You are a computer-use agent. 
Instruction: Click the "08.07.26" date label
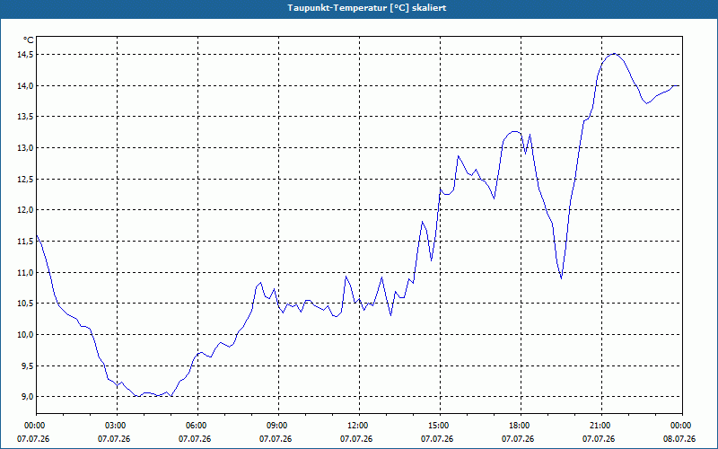[x=679, y=439]
